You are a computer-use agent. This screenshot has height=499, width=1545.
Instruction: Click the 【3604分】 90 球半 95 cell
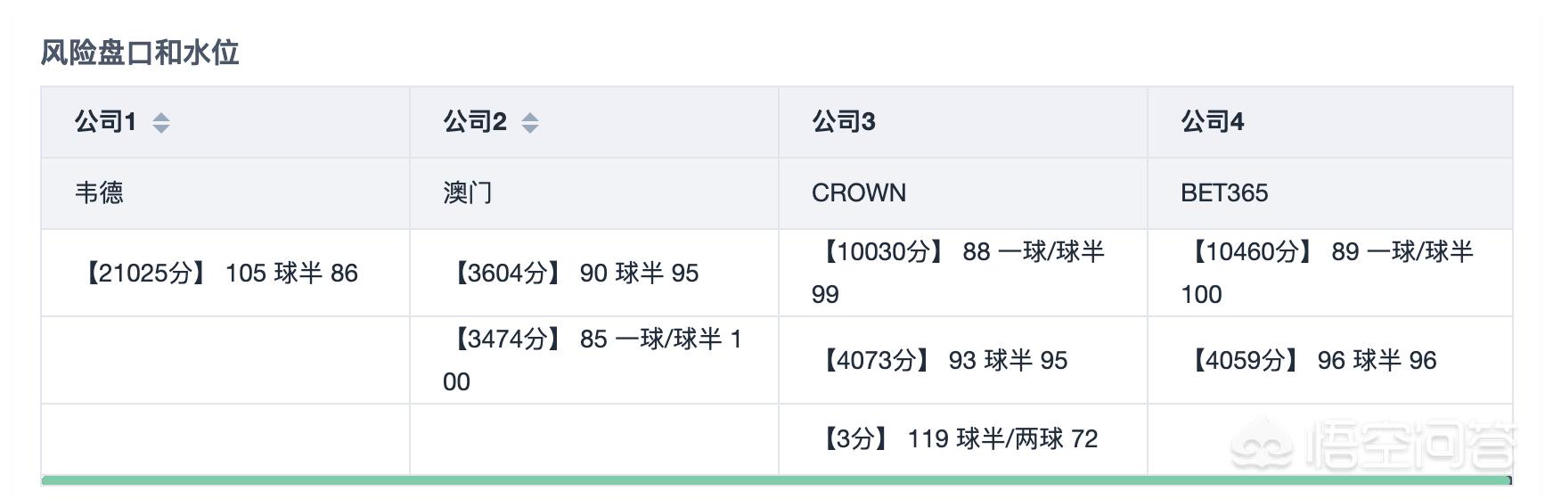click(594, 273)
